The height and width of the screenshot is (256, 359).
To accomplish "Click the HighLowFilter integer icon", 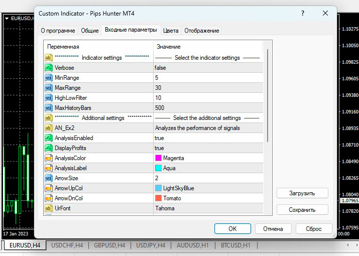I will click(49, 98).
